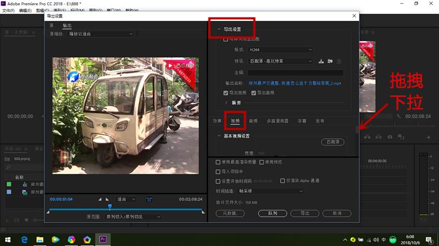Screen dimensions: 439x246
Task: Click the 导出 export button
Action: point(305,213)
